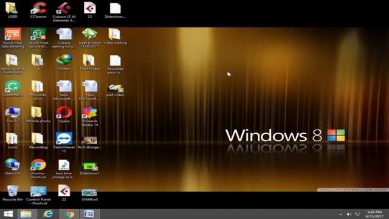Open the volume control in system tray

tap(349, 214)
